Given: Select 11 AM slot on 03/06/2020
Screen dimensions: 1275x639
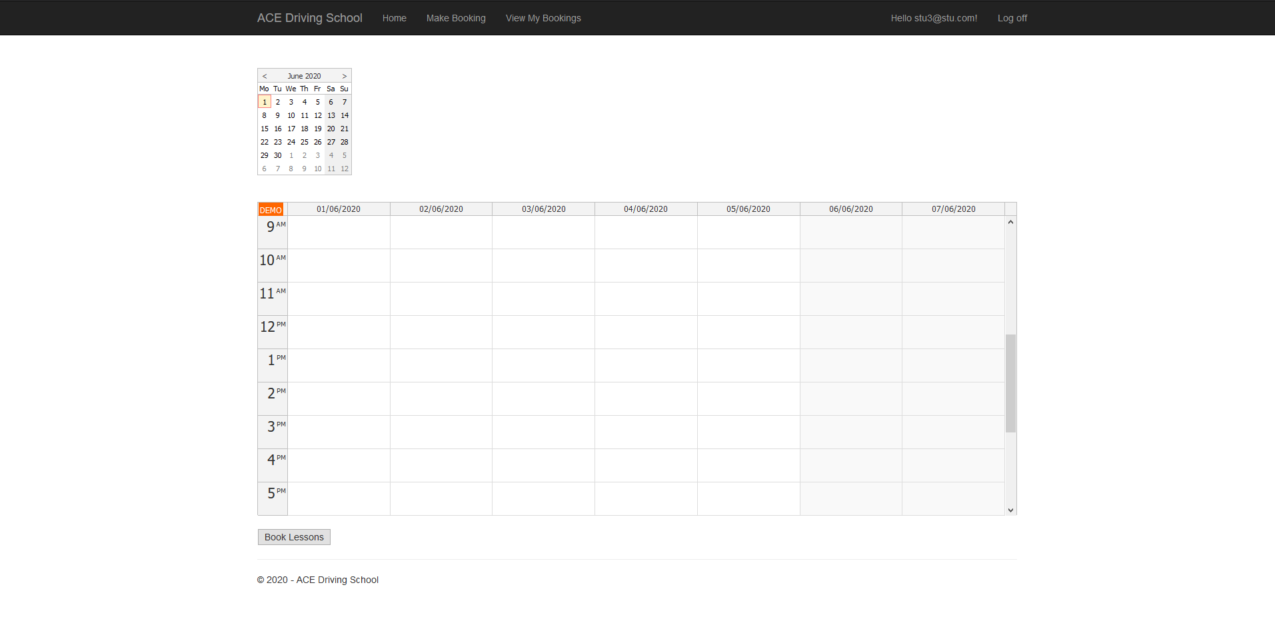Looking at the screenshot, I should [x=544, y=299].
